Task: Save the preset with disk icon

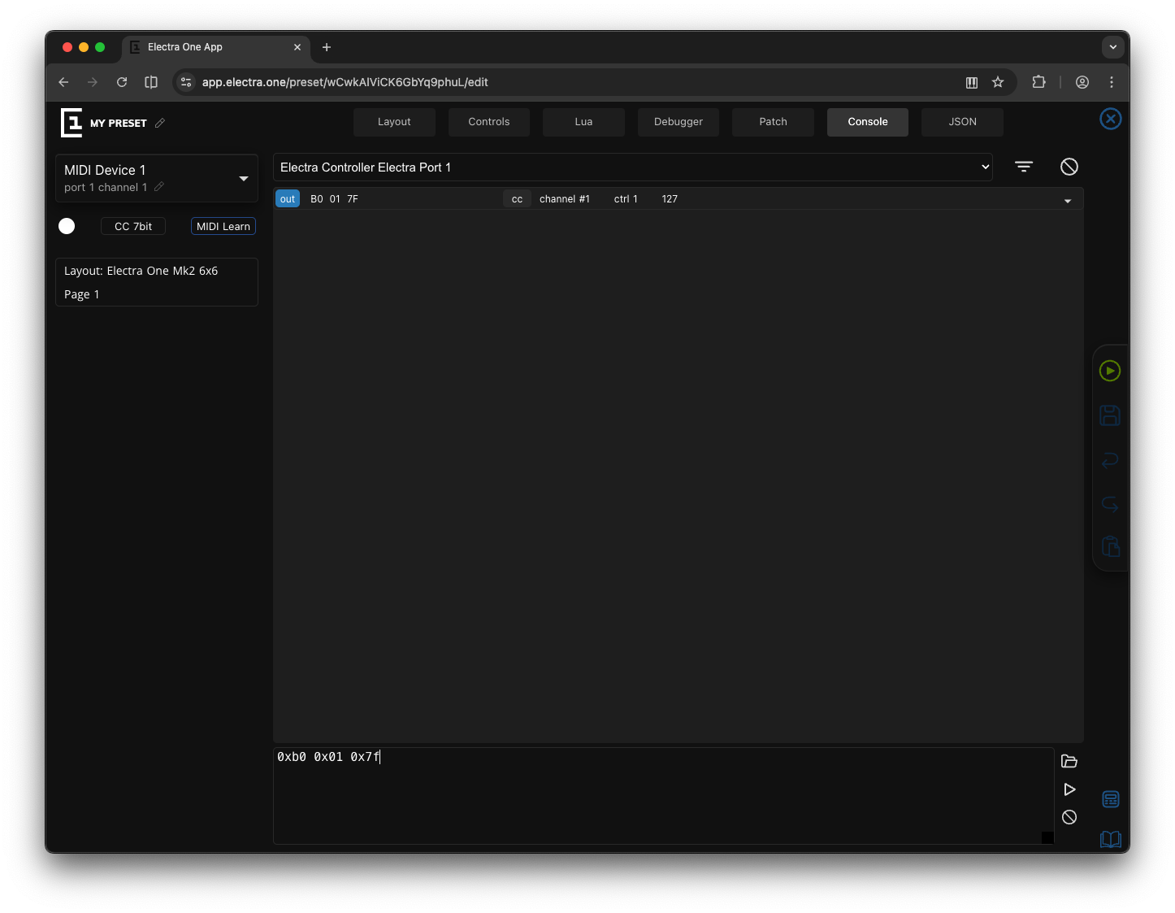Action: pyautogui.click(x=1109, y=415)
